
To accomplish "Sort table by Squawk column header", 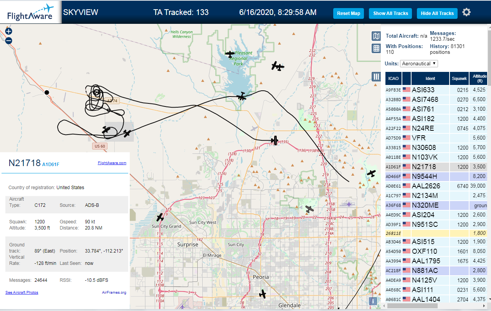I will point(459,78).
